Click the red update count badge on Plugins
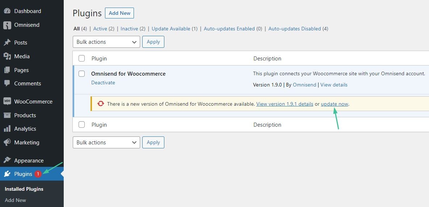Viewport: 429px width, 207px height. pos(38,174)
